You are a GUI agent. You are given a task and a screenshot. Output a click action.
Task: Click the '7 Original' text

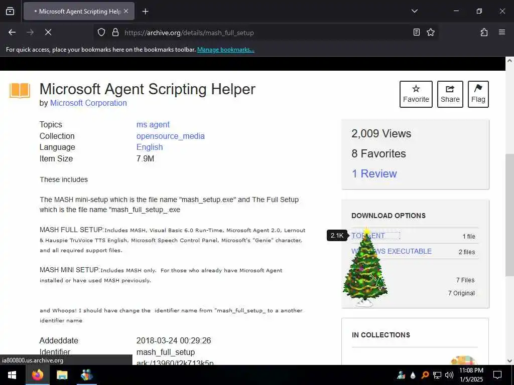[461, 293]
